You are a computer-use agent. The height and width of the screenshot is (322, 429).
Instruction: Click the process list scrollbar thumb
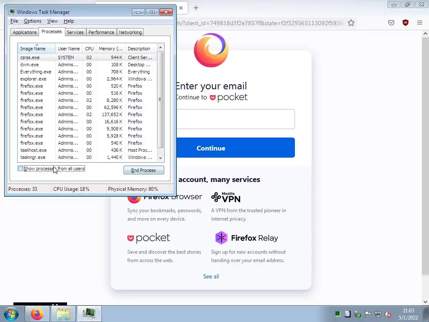tap(160, 99)
